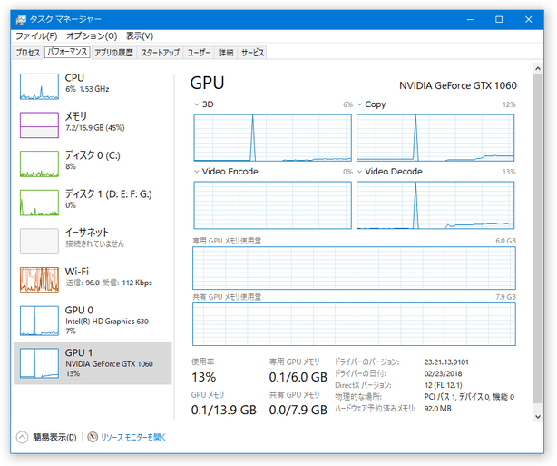Click the 13% utilization value
This screenshot has width=557, height=466.
point(203,377)
